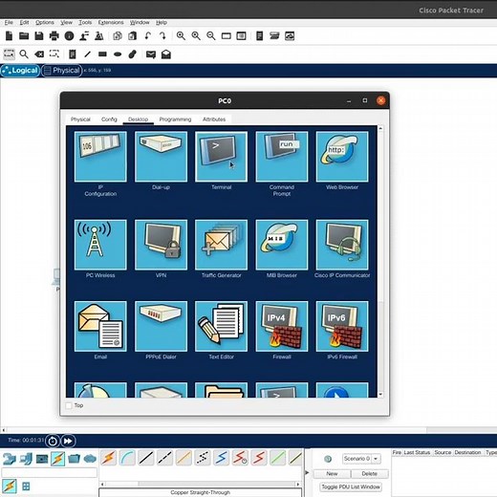Click the Print toolbar icon
This screenshot has width=497, height=497.
[54, 36]
